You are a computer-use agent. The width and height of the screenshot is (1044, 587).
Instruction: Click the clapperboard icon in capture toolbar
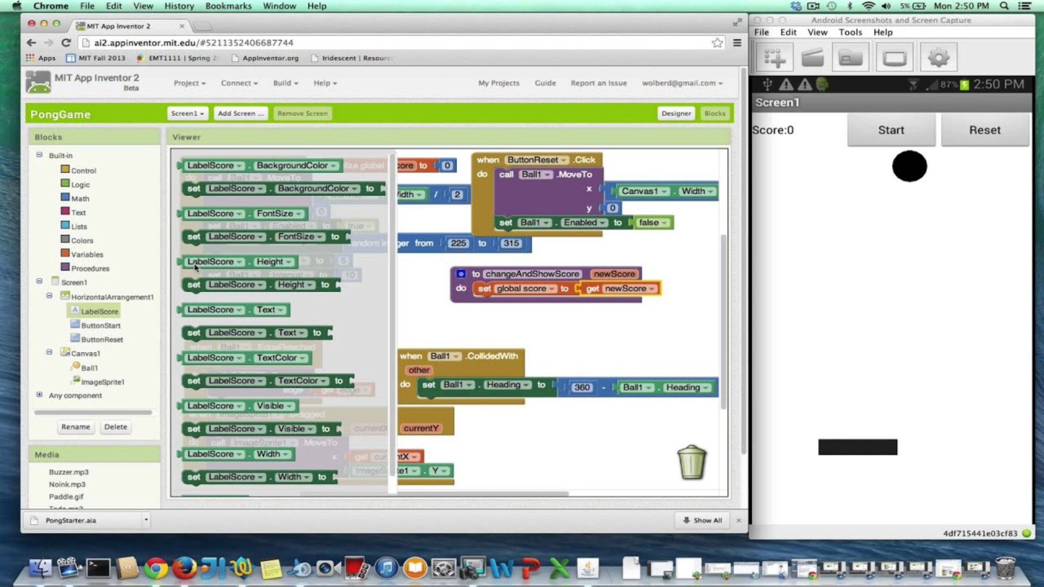point(813,58)
